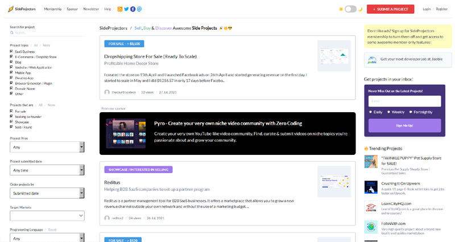Click thecountrysideco user avatar
The height and width of the screenshot is (242, 455).
(107, 92)
